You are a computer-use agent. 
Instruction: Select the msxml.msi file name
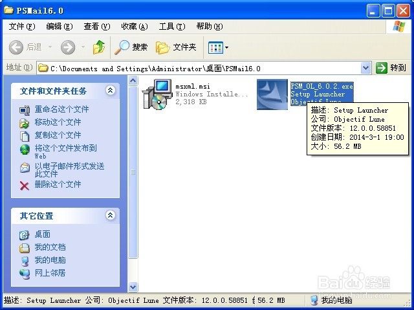pos(193,86)
